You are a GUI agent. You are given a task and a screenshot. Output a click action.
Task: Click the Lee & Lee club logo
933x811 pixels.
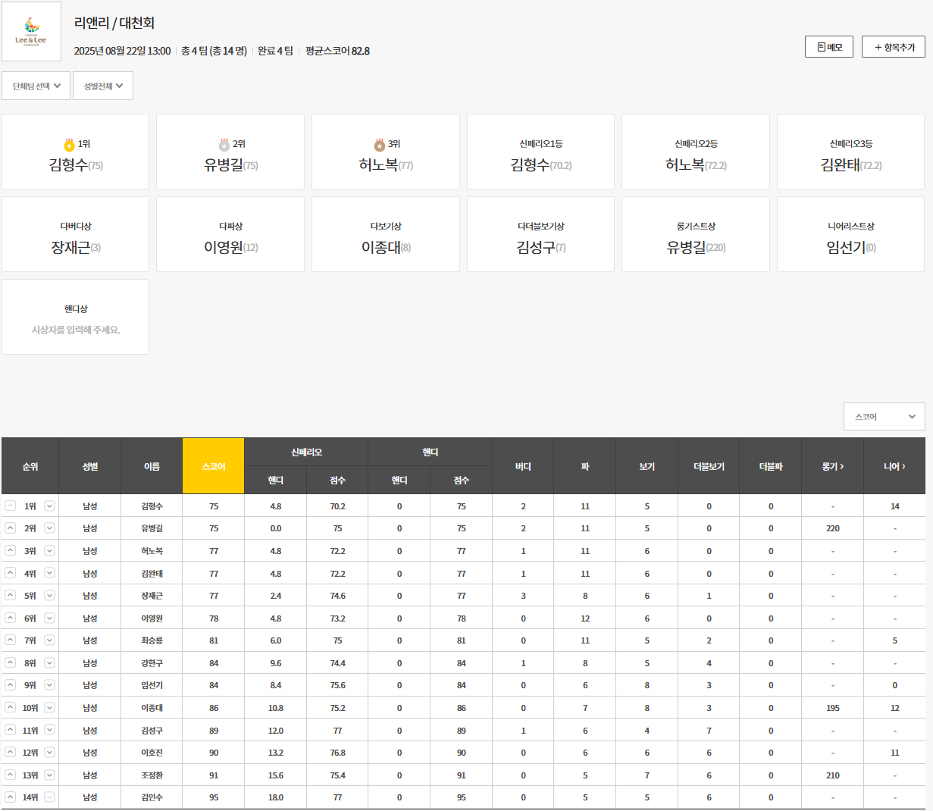pyautogui.click(x=31, y=32)
